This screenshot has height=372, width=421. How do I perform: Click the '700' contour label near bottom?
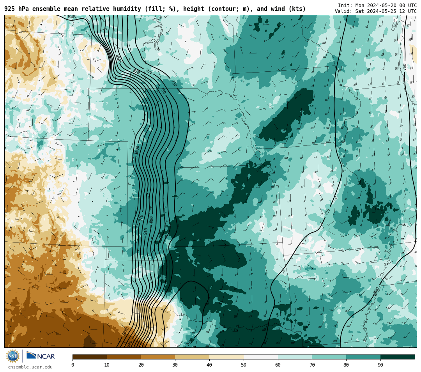tap(189, 342)
